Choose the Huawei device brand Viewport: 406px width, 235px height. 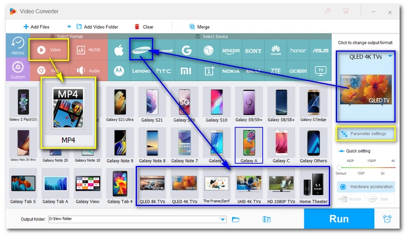[275, 50]
